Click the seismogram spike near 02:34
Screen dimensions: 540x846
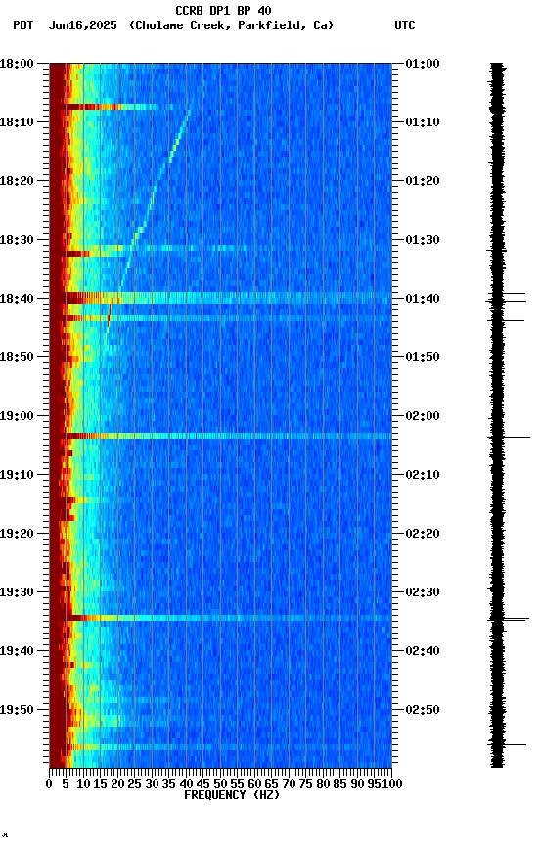coord(508,620)
